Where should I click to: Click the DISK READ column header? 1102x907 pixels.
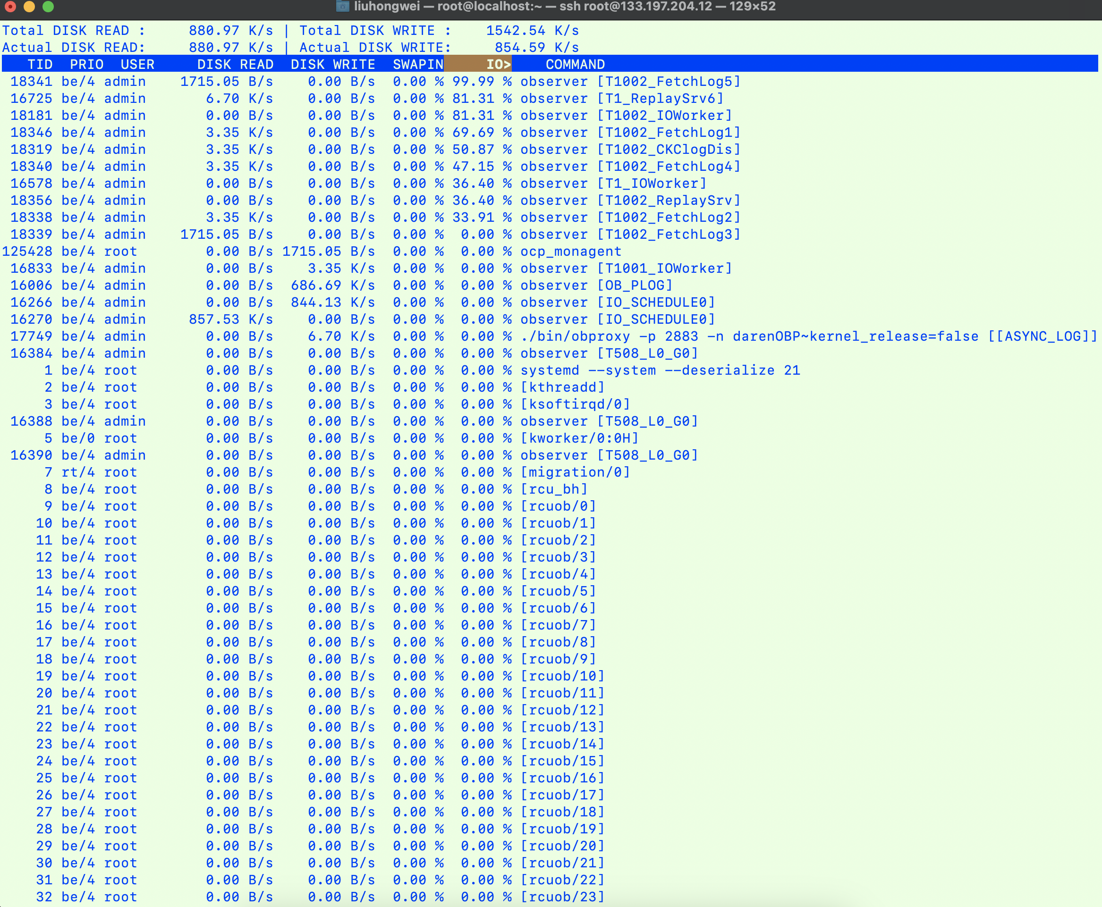pyautogui.click(x=235, y=64)
